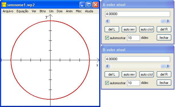Click the Winplot app icon in title bar
Viewport: 175px width, 107px height.
click(4, 5)
